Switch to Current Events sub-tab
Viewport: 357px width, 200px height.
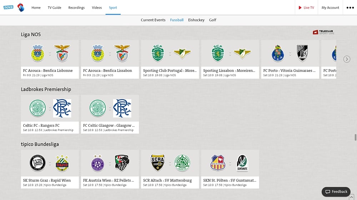point(153,20)
